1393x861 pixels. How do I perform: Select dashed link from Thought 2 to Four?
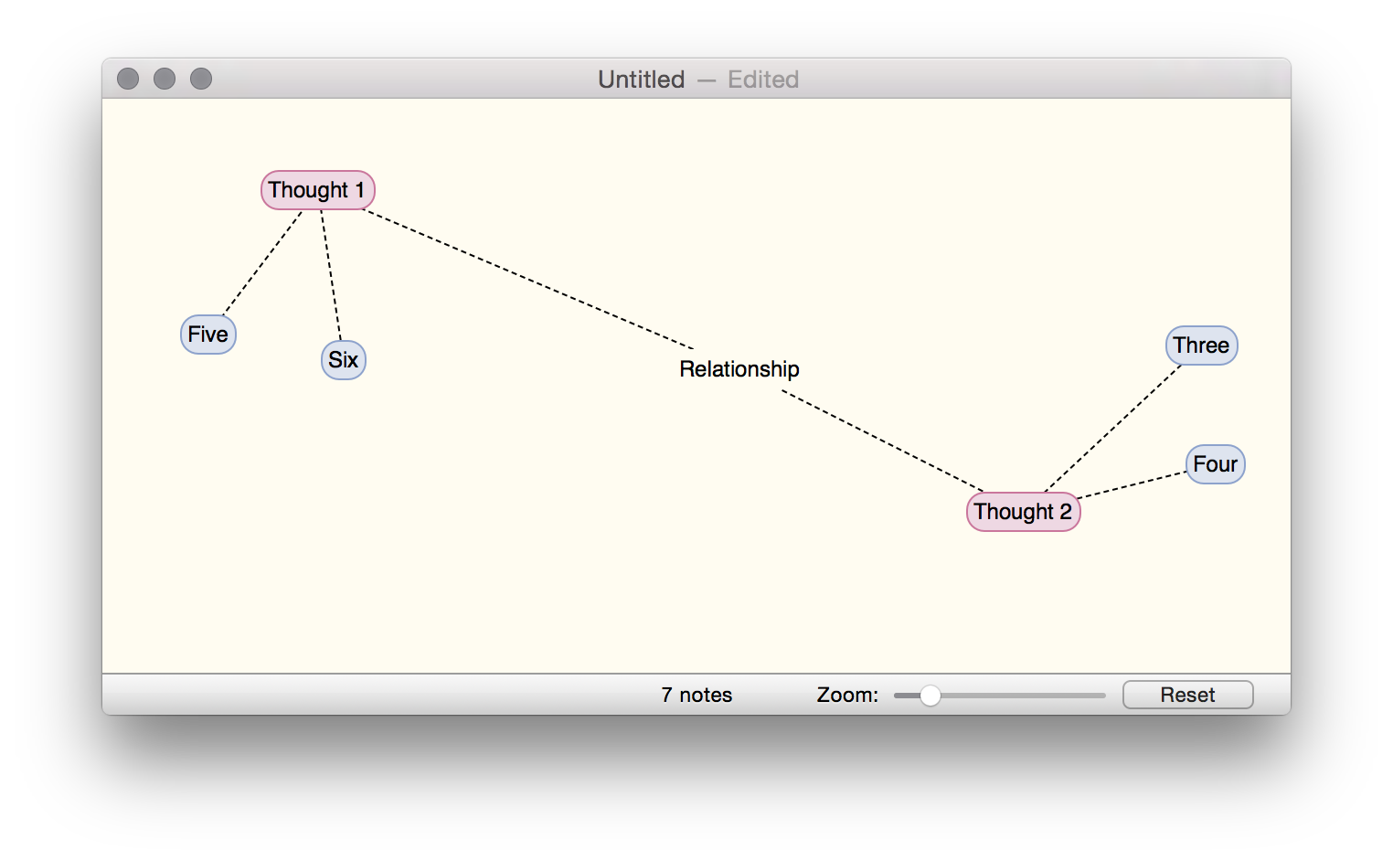coord(1133,485)
